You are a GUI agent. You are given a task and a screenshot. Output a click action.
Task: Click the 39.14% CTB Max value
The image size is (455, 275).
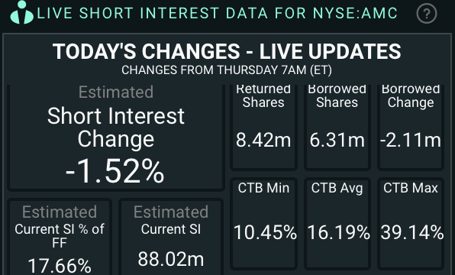pyautogui.click(x=412, y=232)
